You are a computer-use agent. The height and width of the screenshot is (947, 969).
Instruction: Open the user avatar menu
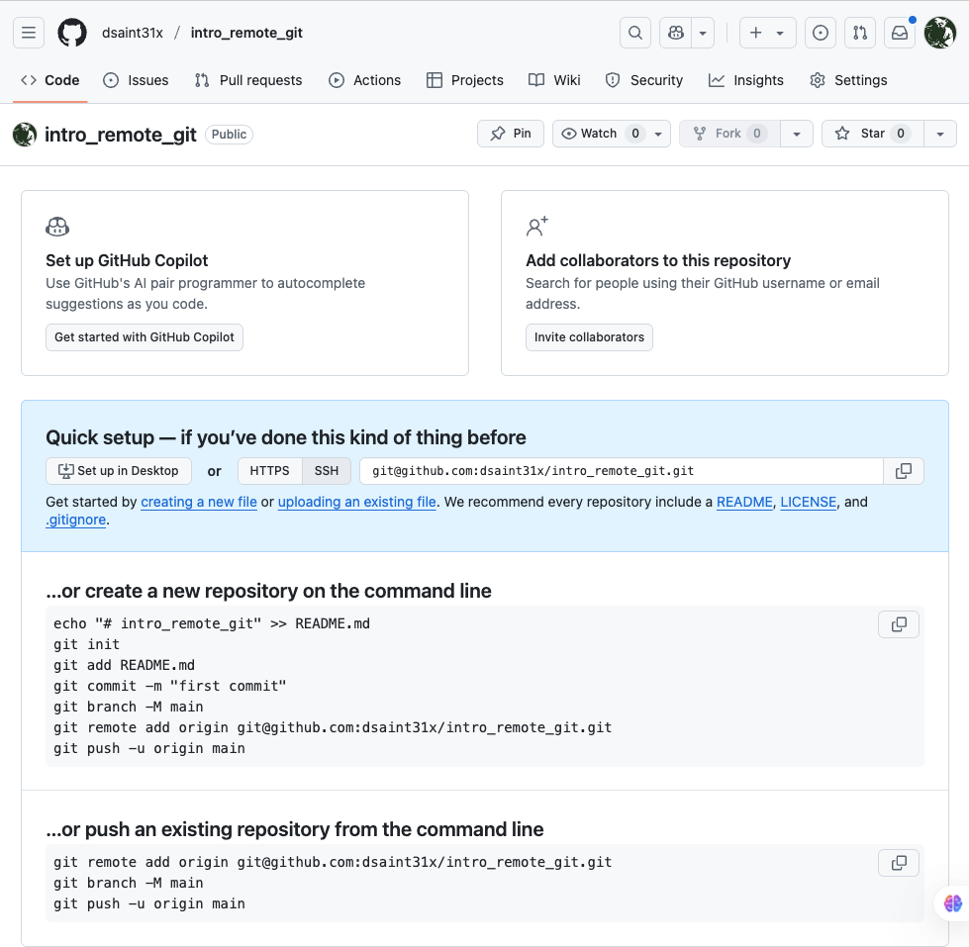[x=940, y=33]
